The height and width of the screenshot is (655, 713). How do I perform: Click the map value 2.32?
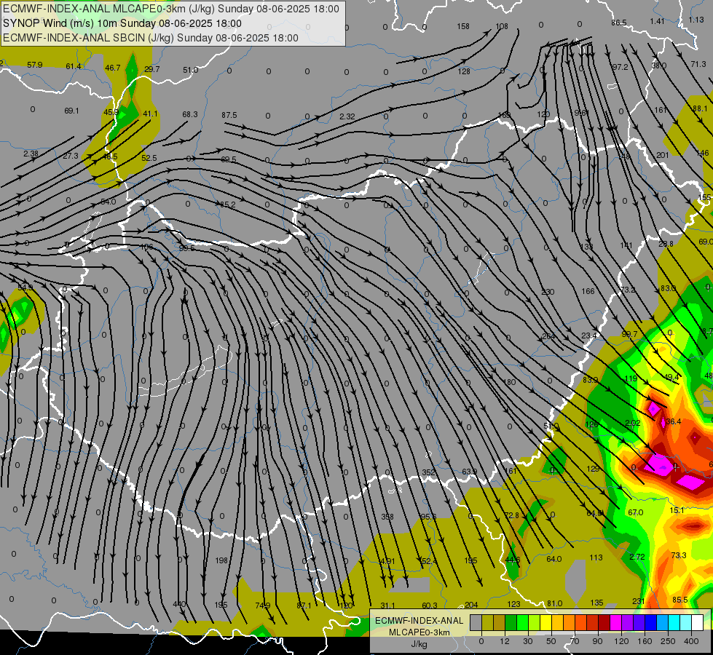click(347, 116)
